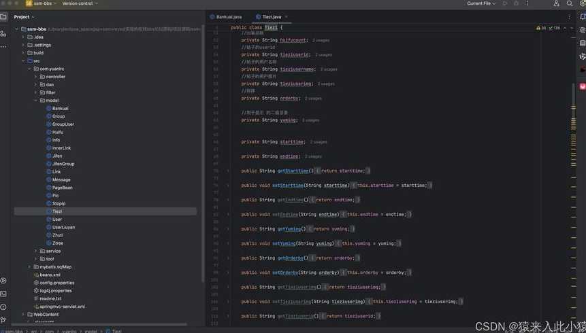Open the Project tool window icon
The width and height of the screenshot is (586, 333).
pos(3,16)
